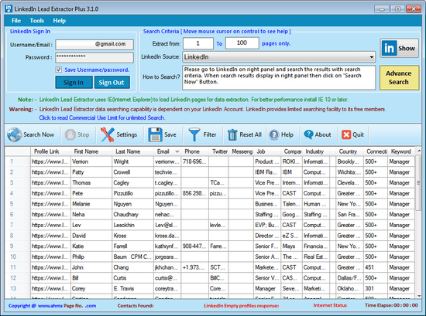The height and width of the screenshot is (316, 426).
Task: Select connections cell '301'
Action: tap(376, 289)
